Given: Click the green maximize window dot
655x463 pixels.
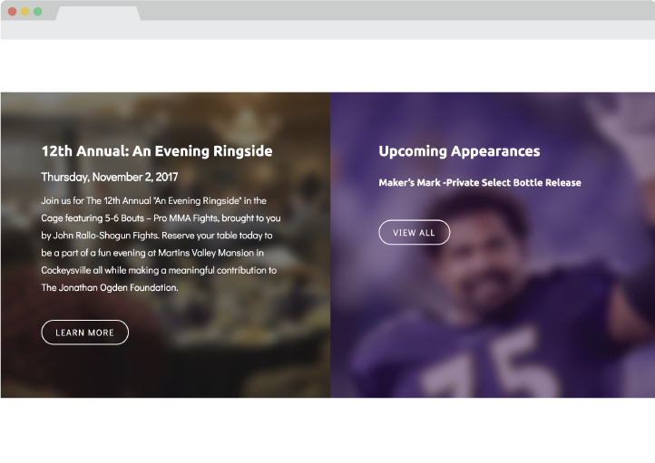Looking at the screenshot, I should click(37, 12).
